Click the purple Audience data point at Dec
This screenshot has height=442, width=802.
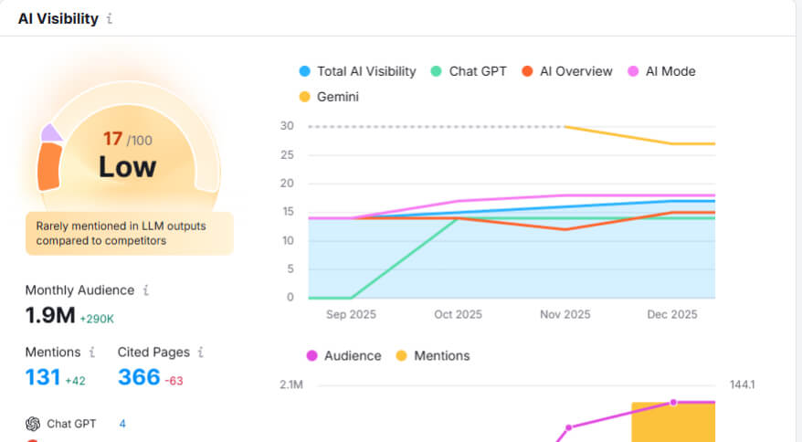click(x=673, y=402)
